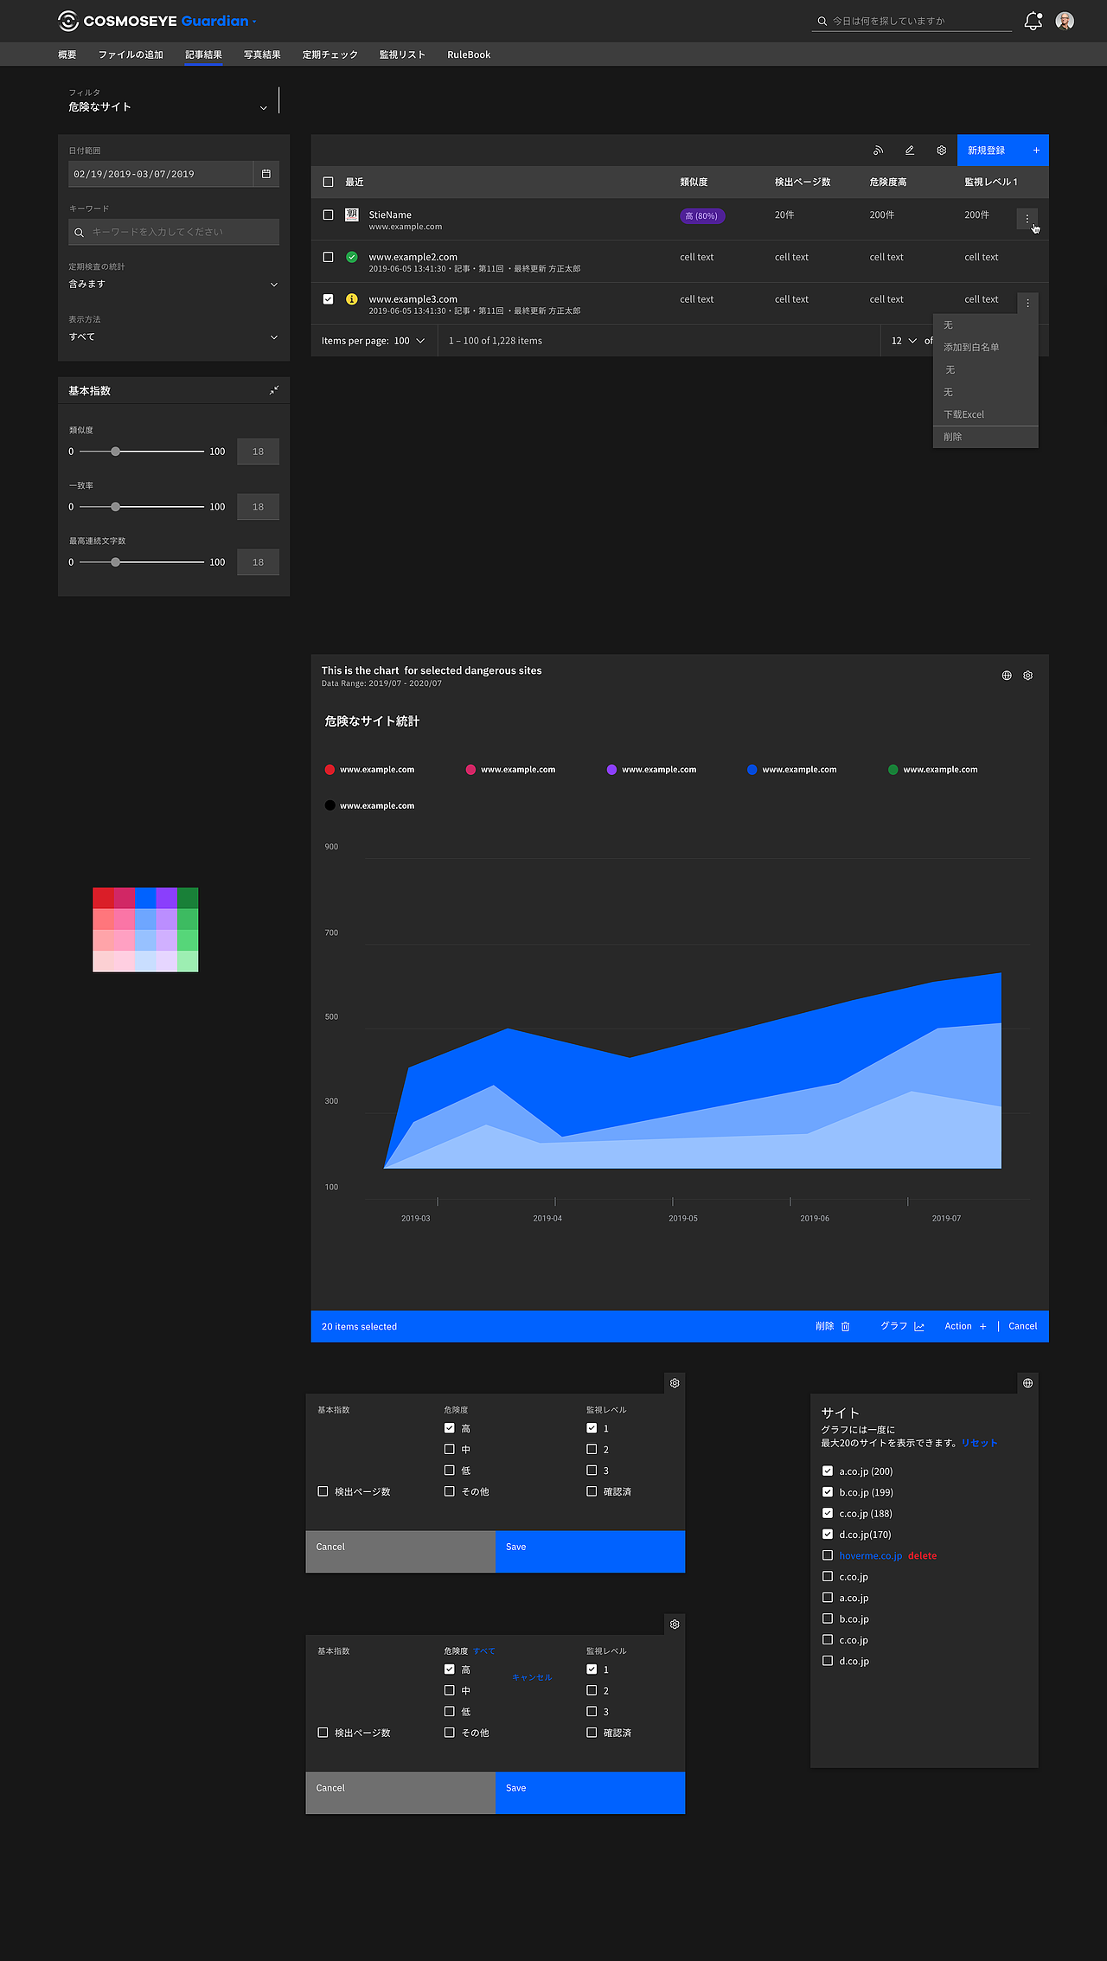Check the www.example2.com row checkbox

[x=328, y=257]
